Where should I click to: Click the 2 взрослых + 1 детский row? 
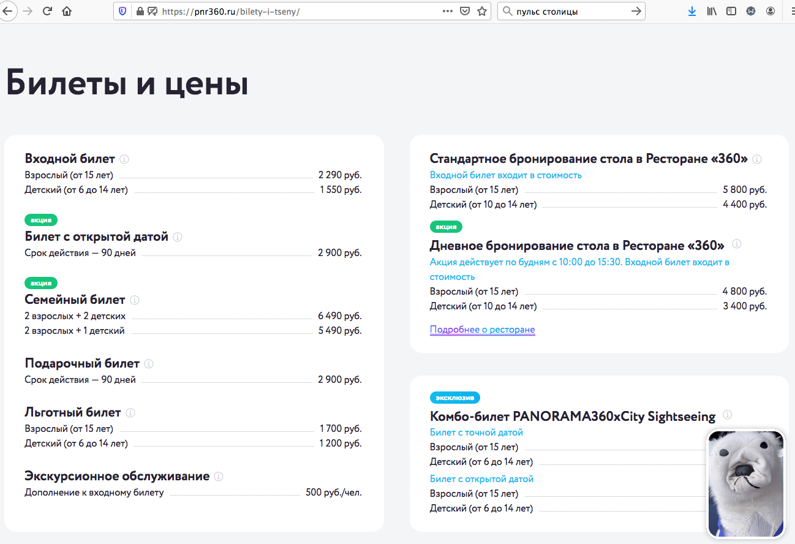[x=193, y=331]
